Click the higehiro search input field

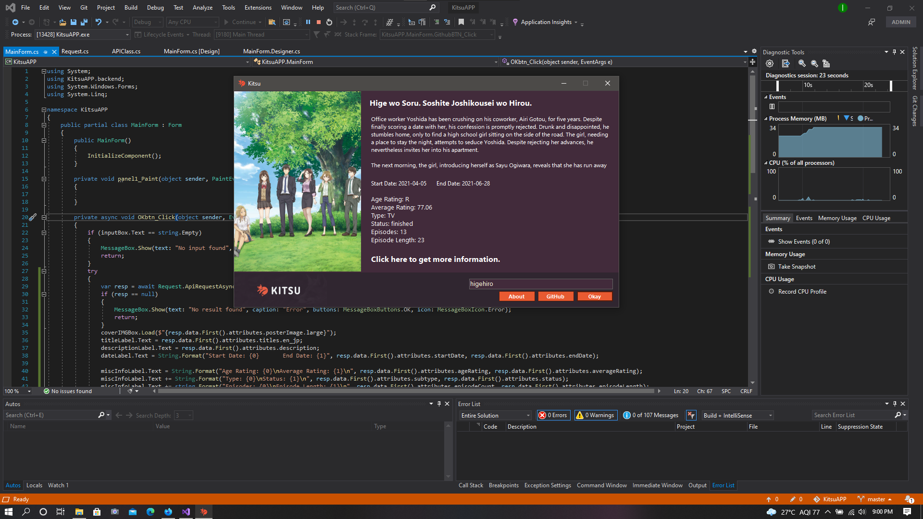(x=541, y=284)
